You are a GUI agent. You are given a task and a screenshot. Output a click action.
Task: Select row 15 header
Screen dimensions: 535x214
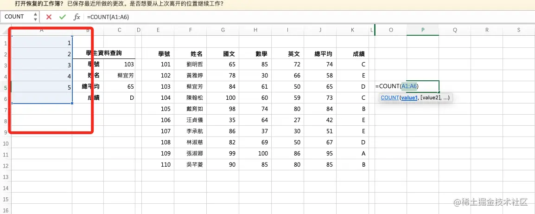pyautogui.click(x=6, y=199)
